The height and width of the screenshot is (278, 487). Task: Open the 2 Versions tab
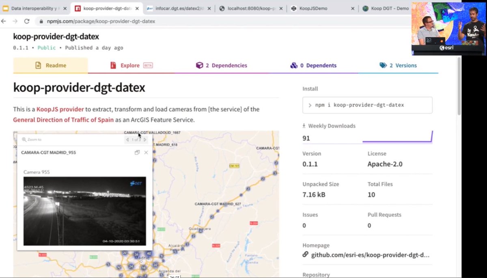coord(398,65)
